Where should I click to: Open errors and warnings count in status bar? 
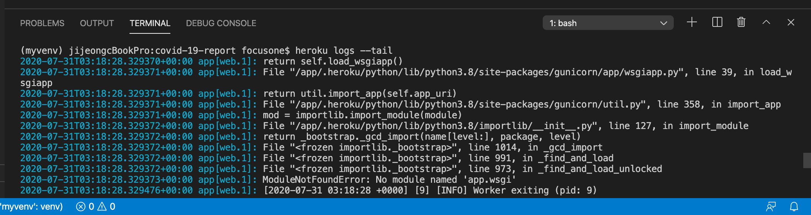(96, 207)
